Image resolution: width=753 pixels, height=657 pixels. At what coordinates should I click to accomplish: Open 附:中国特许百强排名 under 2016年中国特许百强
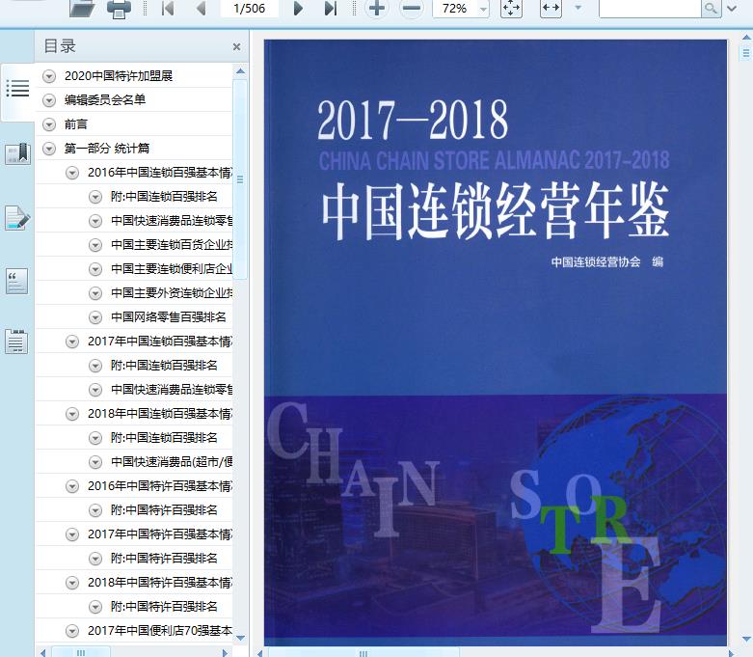164,510
